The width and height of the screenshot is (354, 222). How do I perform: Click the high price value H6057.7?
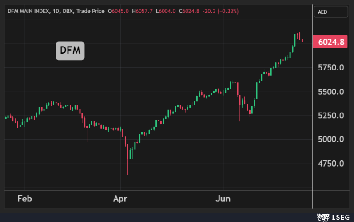(142, 11)
